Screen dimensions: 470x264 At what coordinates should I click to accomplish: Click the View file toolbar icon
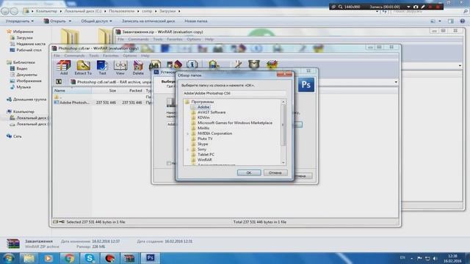coord(120,67)
